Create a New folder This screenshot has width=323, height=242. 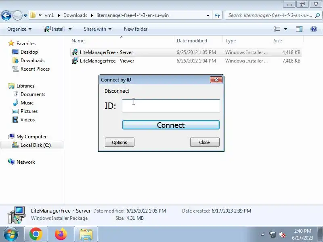[136, 29]
